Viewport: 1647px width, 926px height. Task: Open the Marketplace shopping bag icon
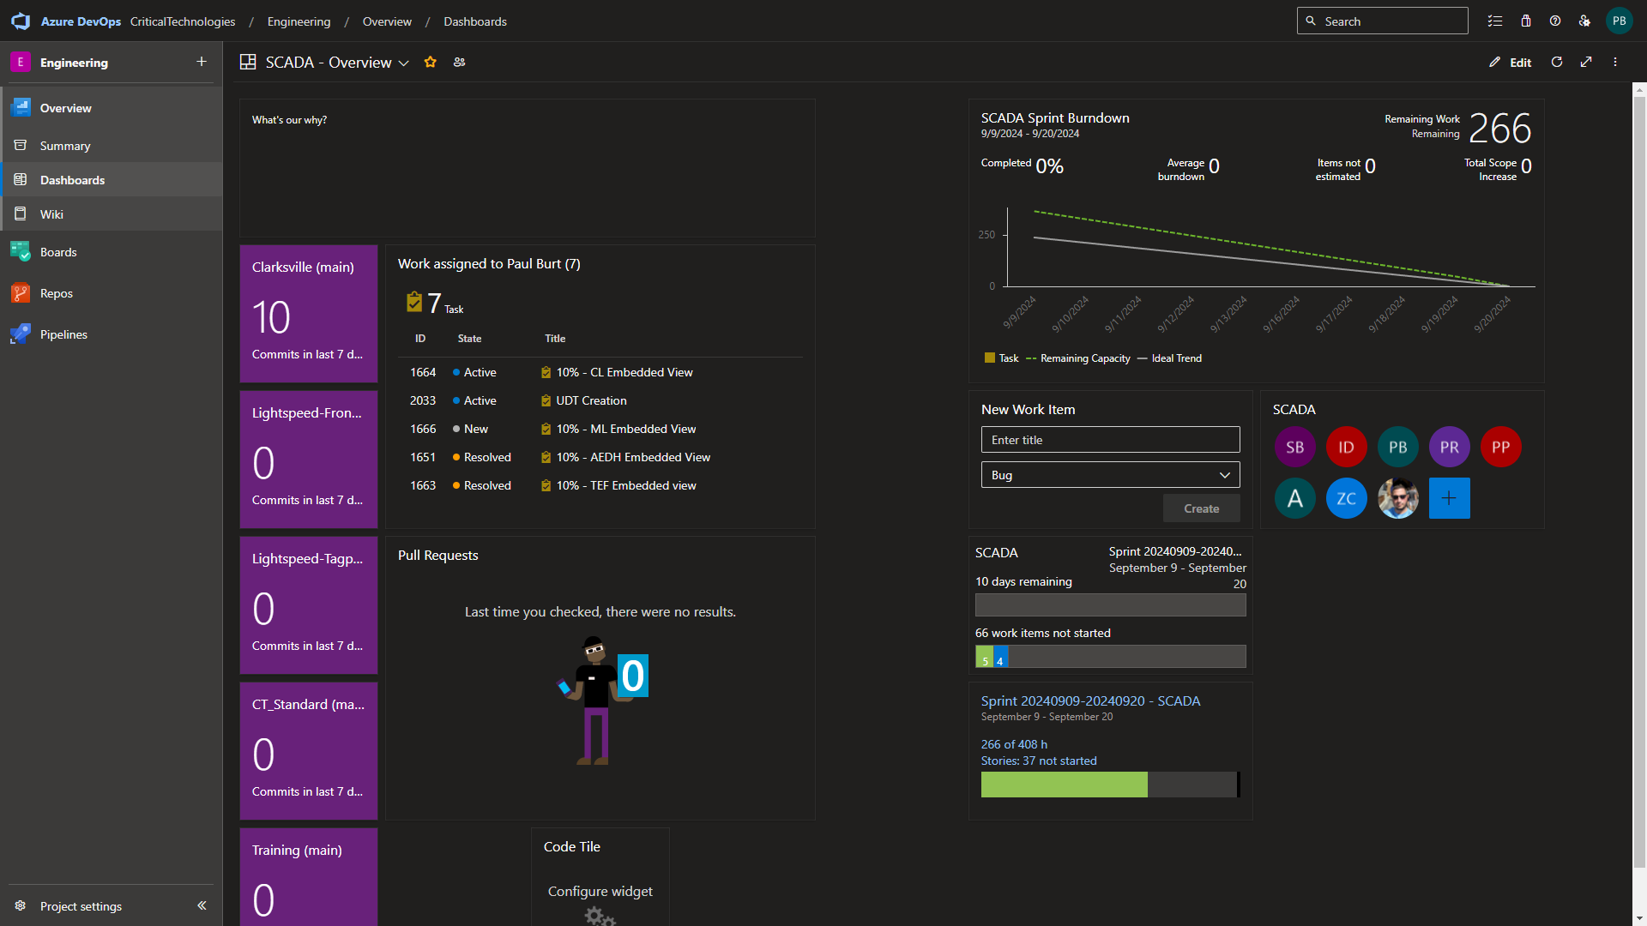[1526, 21]
